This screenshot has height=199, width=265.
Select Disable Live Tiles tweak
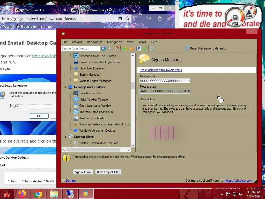coord(90,93)
